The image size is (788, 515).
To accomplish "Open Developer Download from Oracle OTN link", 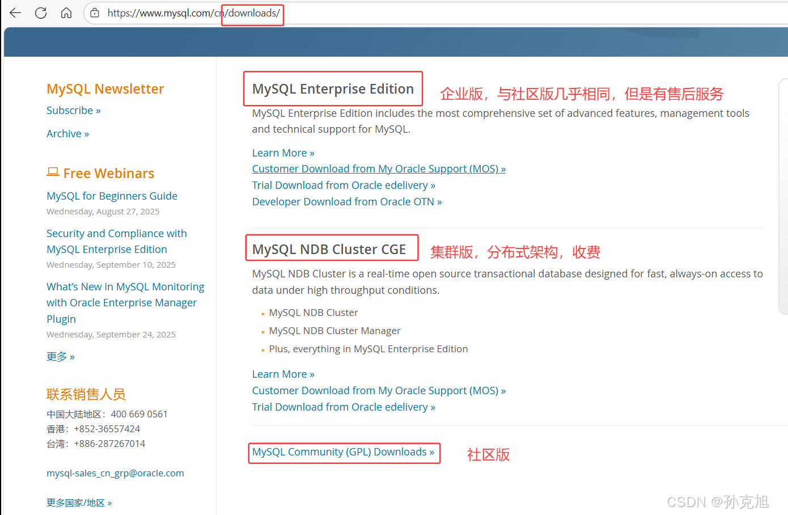I will tap(347, 202).
